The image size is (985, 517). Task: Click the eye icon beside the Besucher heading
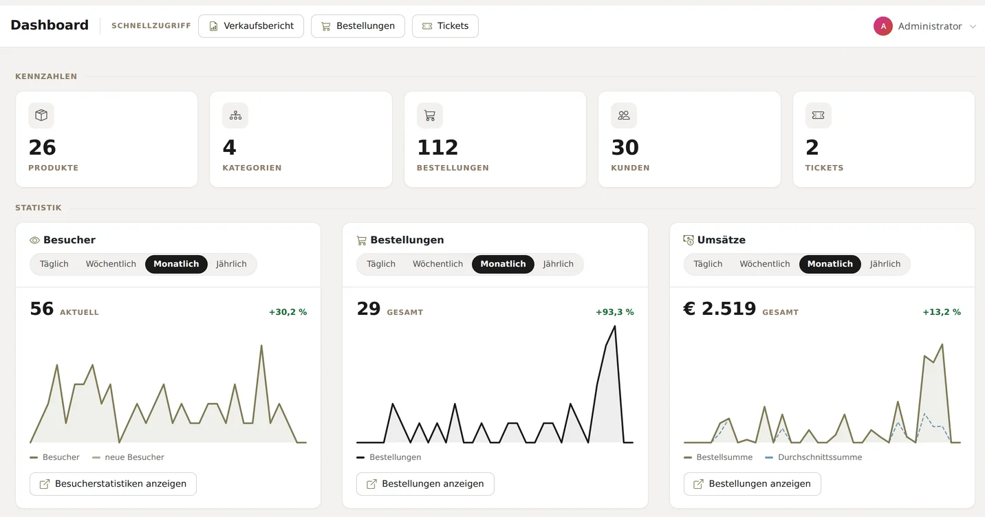tap(34, 241)
